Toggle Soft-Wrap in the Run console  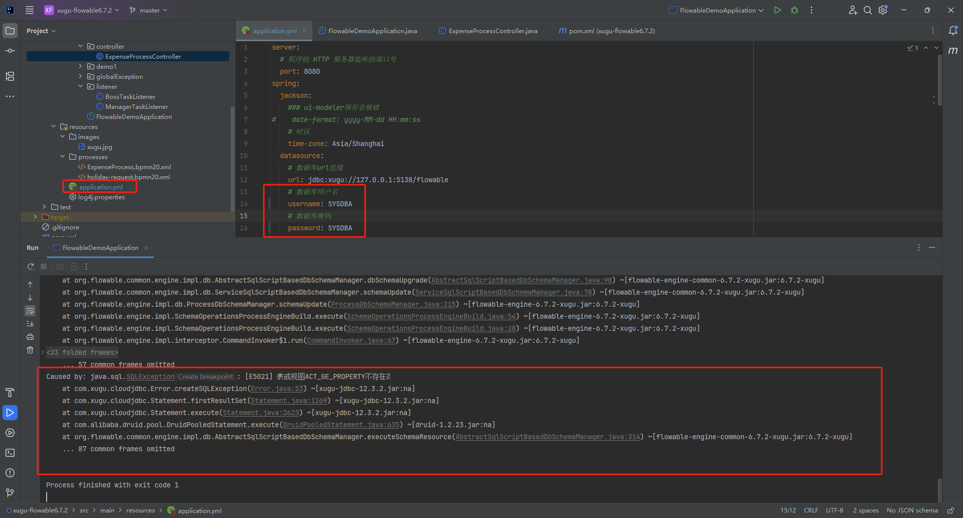[x=30, y=311]
